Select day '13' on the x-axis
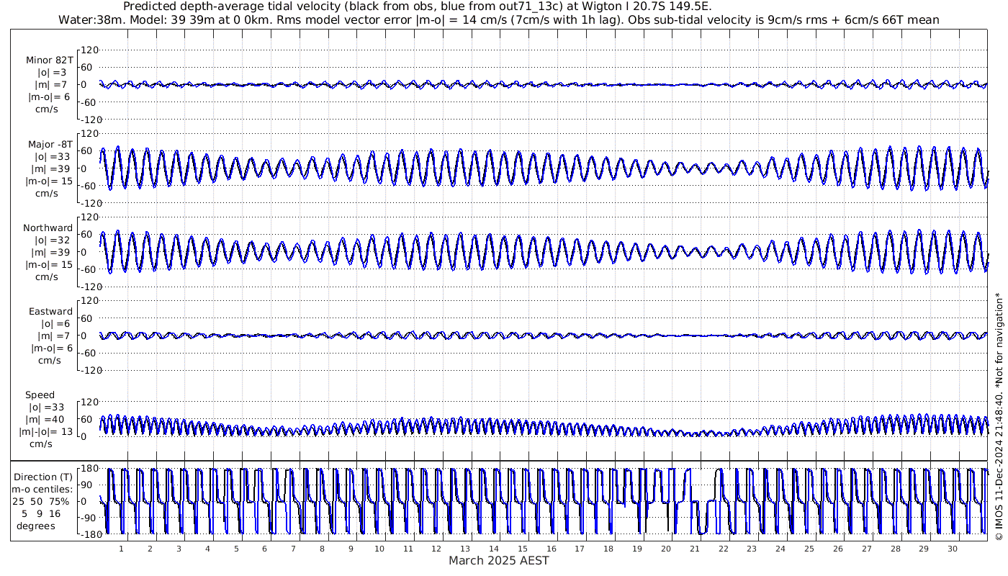This screenshot has height=576, width=1008. [x=465, y=549]
